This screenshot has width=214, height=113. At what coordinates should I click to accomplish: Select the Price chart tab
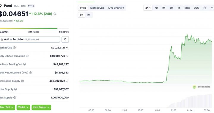point(83,8)
